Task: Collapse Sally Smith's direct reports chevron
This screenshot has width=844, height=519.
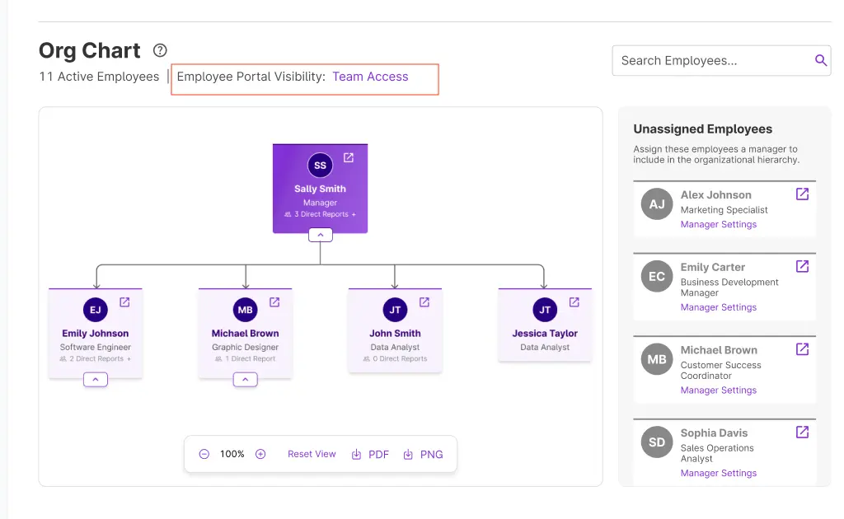Action: (320, 234)
